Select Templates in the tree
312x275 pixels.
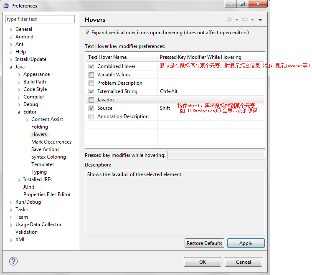coord(43,164)
